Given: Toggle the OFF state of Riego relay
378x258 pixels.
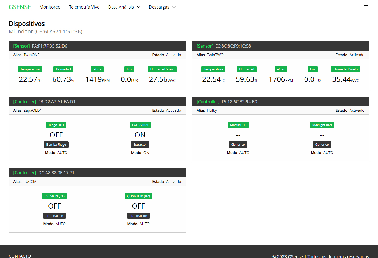Looking at the screenshot, I should (x=56, y=135).
